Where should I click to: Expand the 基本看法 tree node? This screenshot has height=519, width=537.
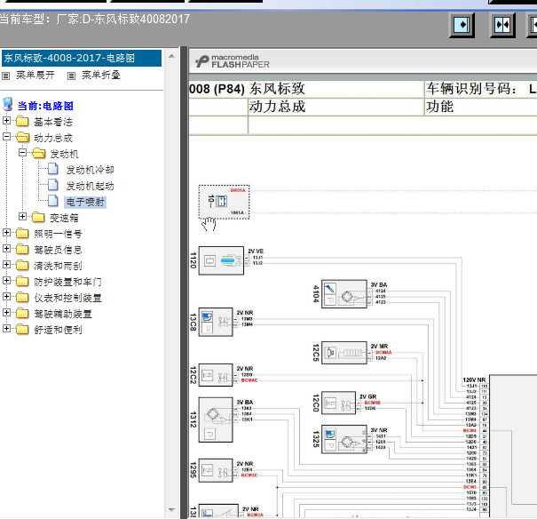pos(6,120)
